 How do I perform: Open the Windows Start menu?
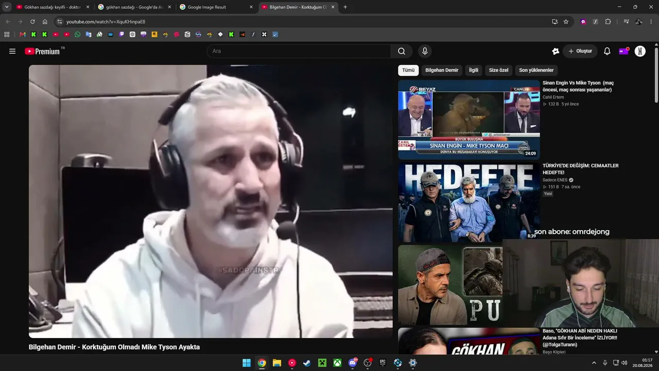pos(247,363)
